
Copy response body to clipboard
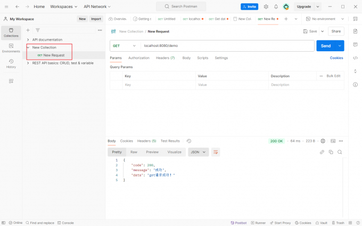[331, 152]
